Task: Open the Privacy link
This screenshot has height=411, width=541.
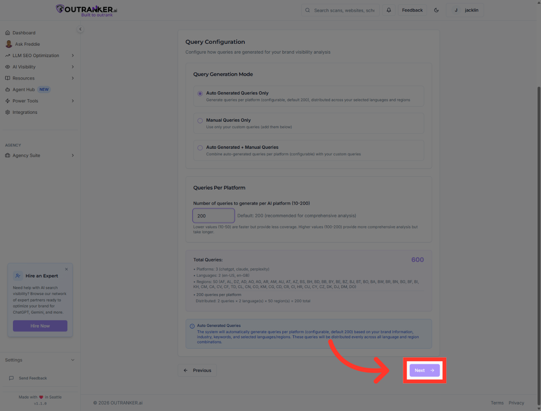Action: (516, 403)
